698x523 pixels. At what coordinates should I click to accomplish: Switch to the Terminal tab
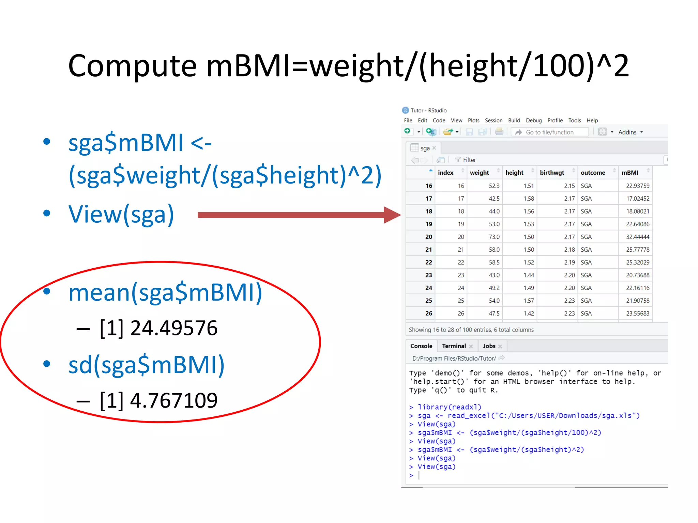454,346
